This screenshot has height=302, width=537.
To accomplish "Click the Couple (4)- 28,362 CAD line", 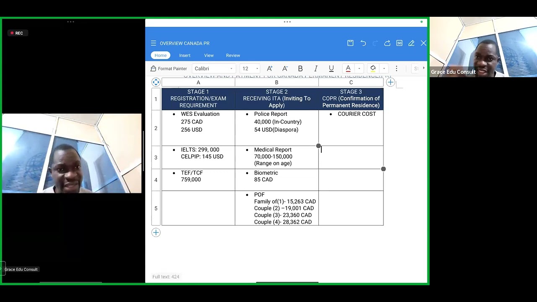I will tap(283, 222).
